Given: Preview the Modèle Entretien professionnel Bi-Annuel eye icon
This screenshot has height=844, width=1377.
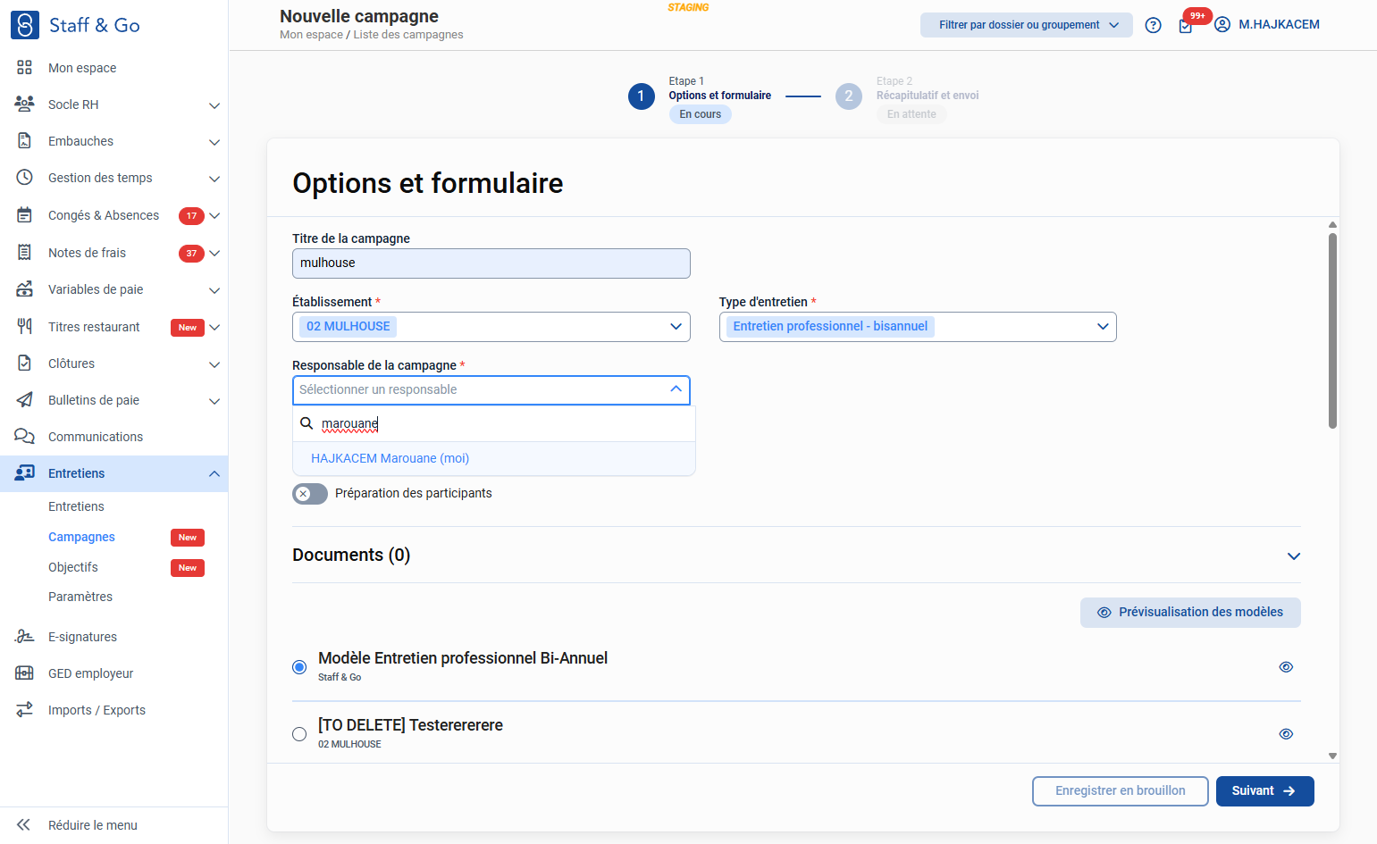Looking at the screenshot, I should 1286,667.
